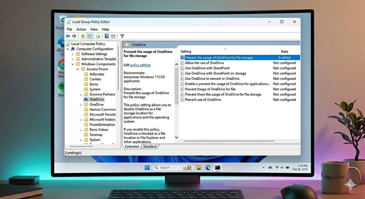Click policy icon beside Prevent use of OneDrive
The height and width of the screenshot is (199, 365).
(x=182, y=100)
